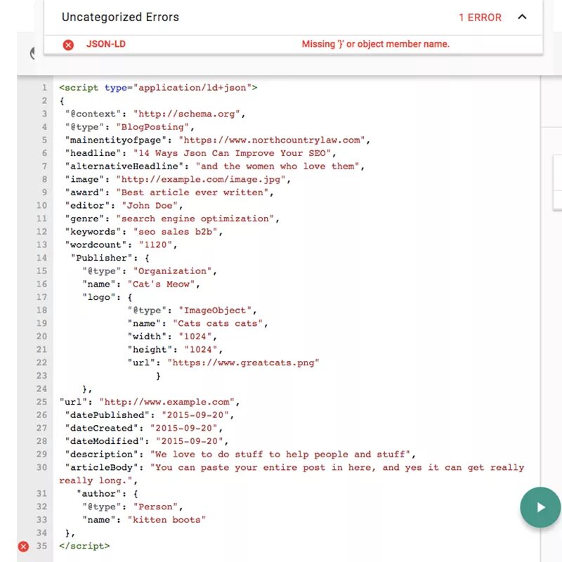Click the wordcount value '1120'
This screenshot has width=562, height=562.
(155, 244)
